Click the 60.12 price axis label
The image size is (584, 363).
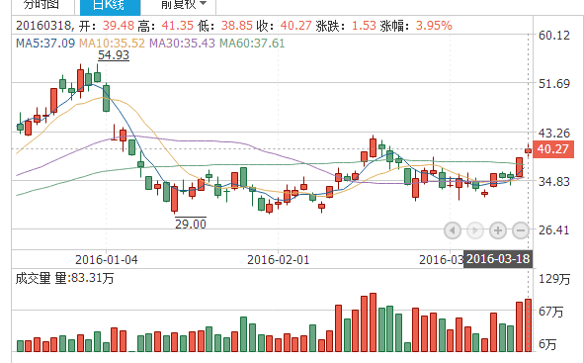tap(554, 36)
